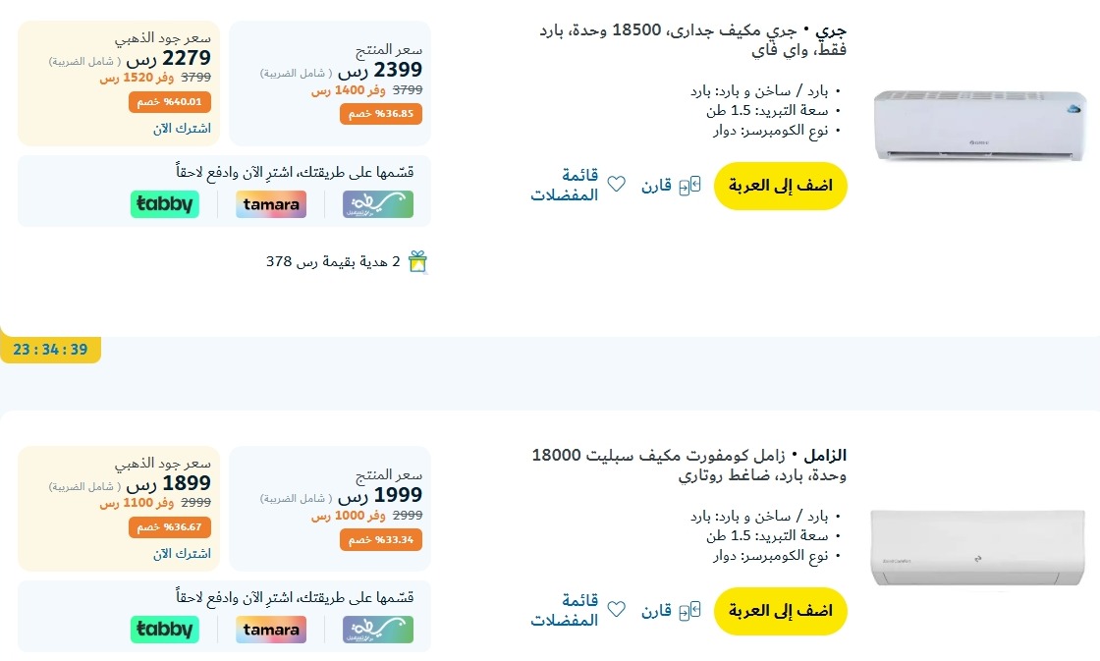Click the compare icon for Gree AC
Image resolution: width=1100 pixels, height=661 pixels.
pos(693,185)
